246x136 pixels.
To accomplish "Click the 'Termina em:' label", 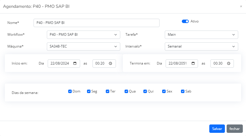I will pos(140,63).
